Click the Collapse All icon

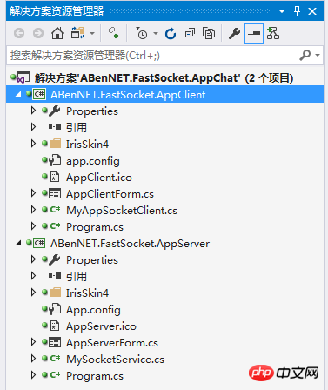190,33
